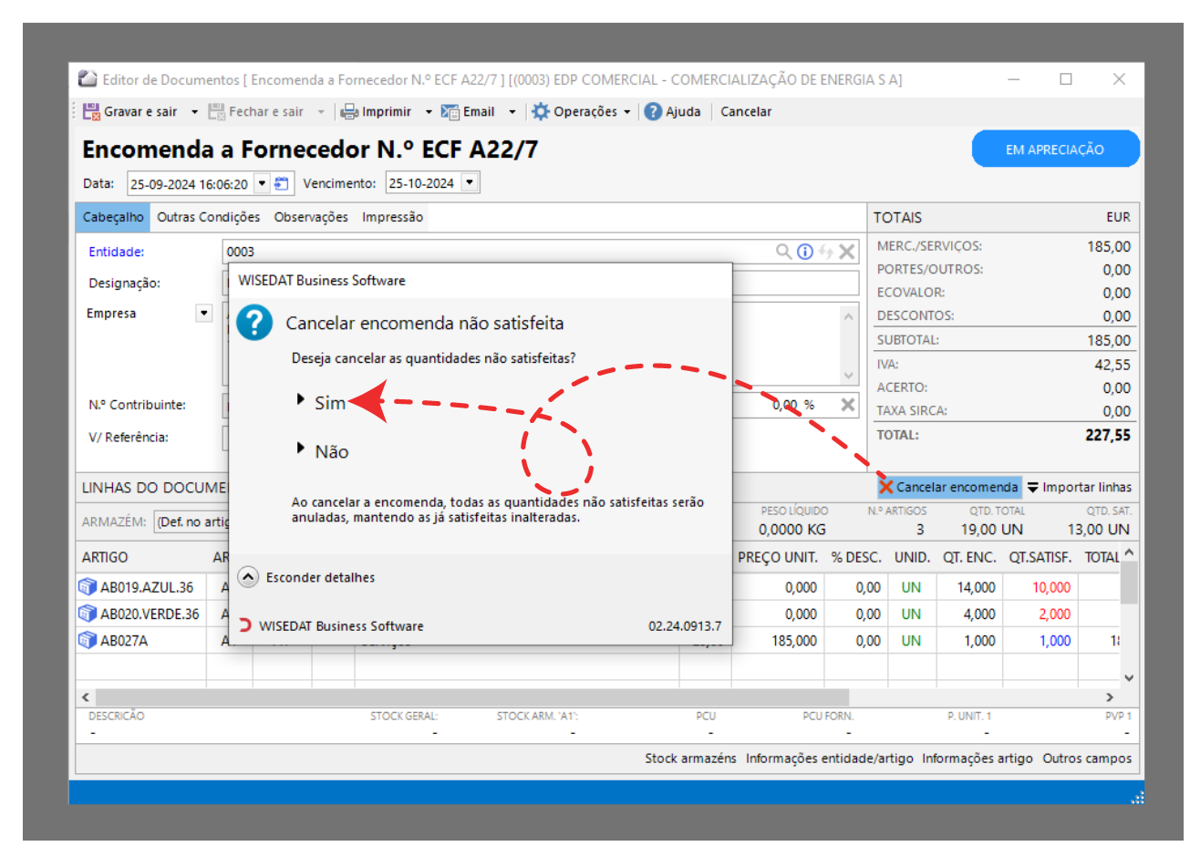Viewport: 1200px width, 867px height.
Task: Expand the Gravar e sair dropdown arrow
Action: [x=194, y=112]
